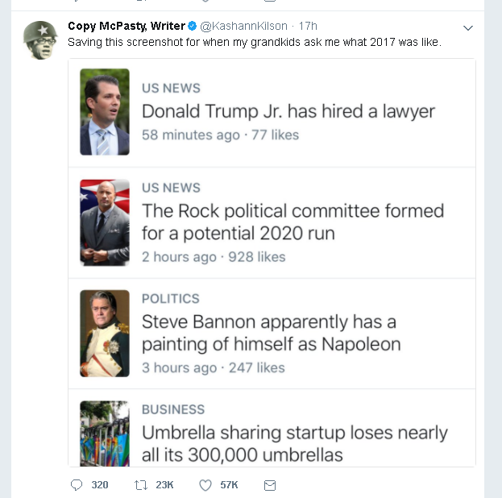Open the tweet's 17h timestamp
Image resolution: width=502 pixels, height=498 pixels.
[x=308, y=27]
